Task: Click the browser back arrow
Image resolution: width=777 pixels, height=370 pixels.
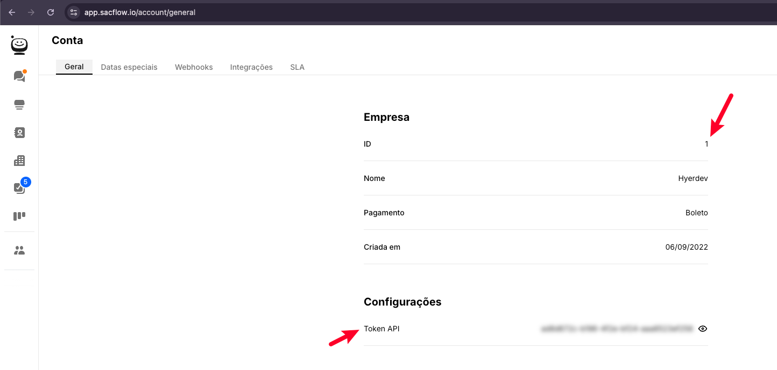Action: tap(12, 12)
